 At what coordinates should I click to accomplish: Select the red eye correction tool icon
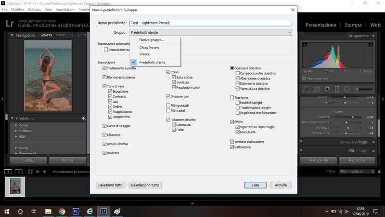pyautogui.click(x=327, y=89)
